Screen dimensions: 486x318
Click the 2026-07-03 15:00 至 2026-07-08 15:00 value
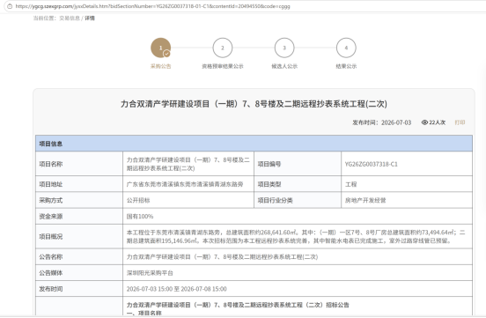click(x=176, y=289)
